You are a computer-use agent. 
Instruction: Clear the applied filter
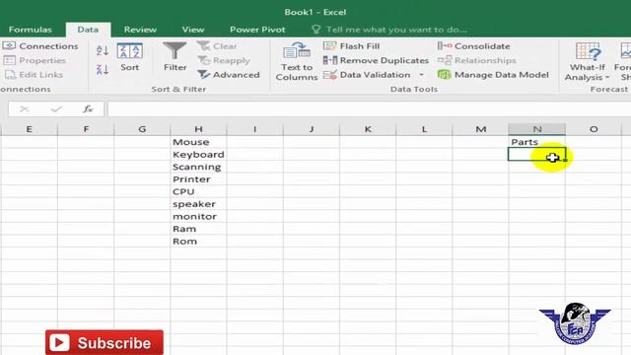(217, 46)
